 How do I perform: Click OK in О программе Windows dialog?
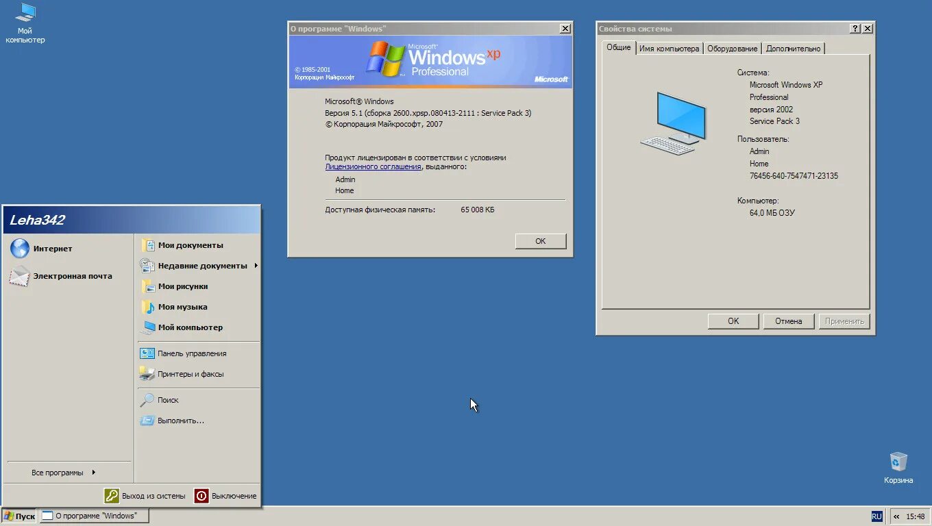click(x=540, y=241)
